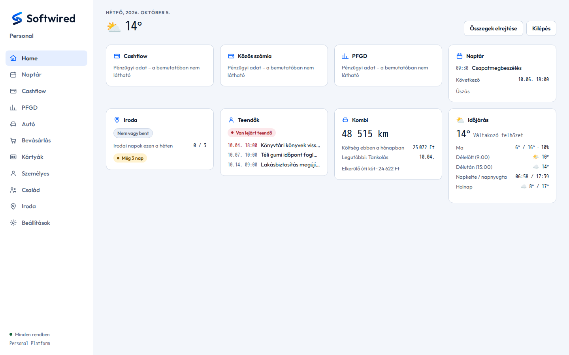Screen dimensions: 569x355
Task: Click the Úszás next event text
Action: [463, 91]
